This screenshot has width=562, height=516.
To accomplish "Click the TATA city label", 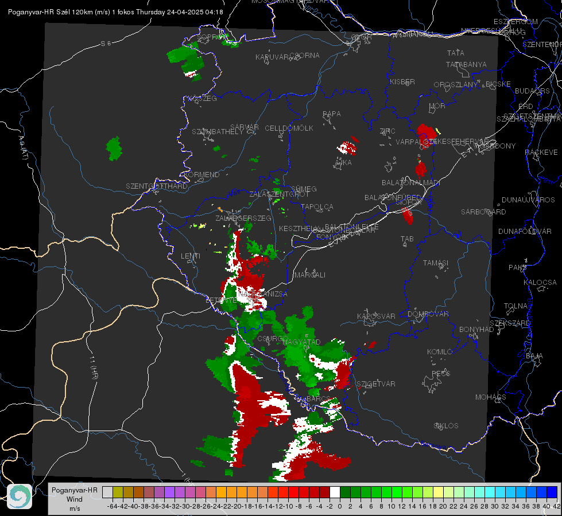I will pyautogui.click(x=456, y=53).
